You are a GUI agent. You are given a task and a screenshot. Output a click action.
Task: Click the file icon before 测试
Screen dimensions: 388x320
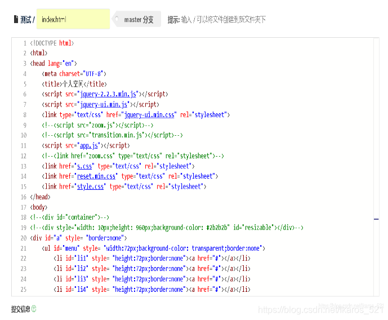click(16, 19)
